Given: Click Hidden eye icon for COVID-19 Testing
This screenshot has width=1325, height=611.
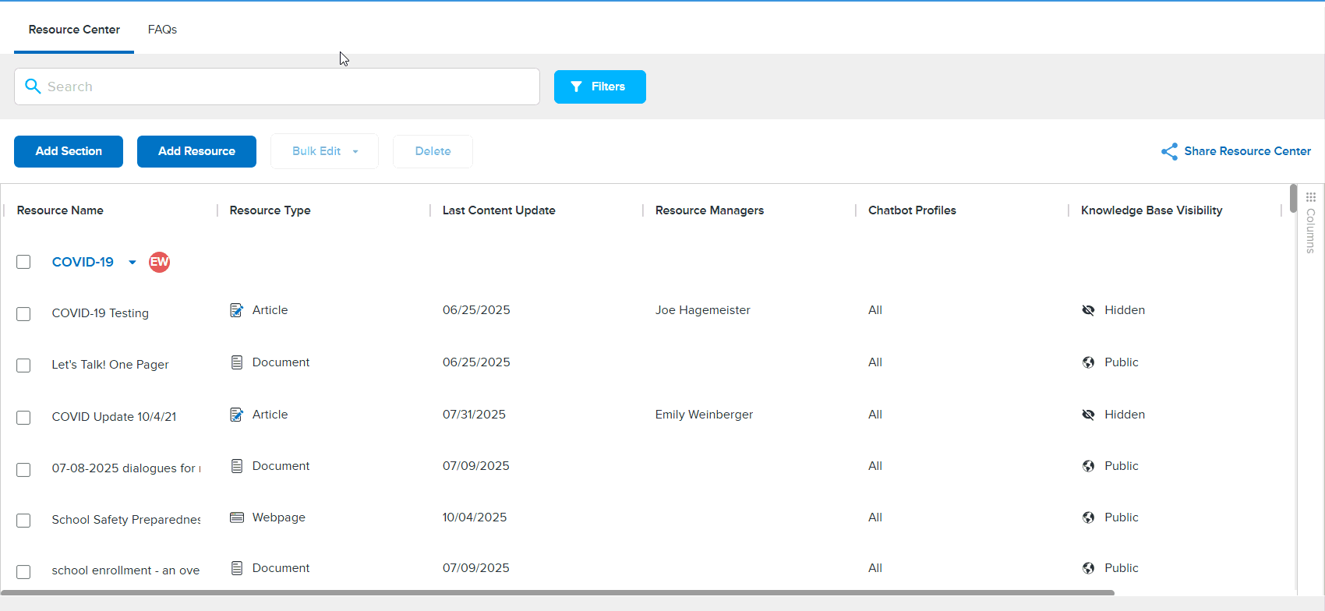Looking at the screenshot, I should pyautogui.click(x=1088, y=310).
